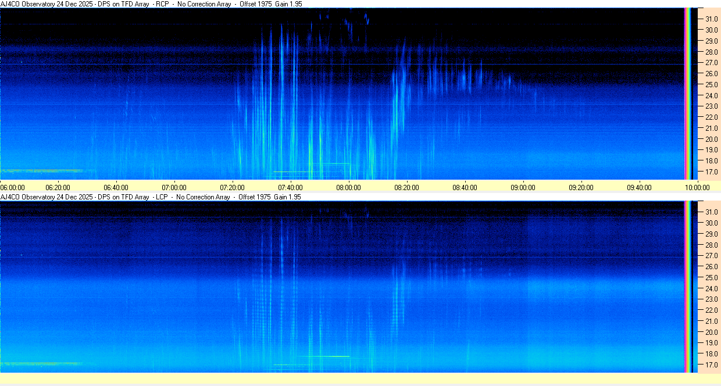Click the 30.0 frequency label in LCP panel
Image resolution: width=721 pixels, height=386 pixels.
711,223
